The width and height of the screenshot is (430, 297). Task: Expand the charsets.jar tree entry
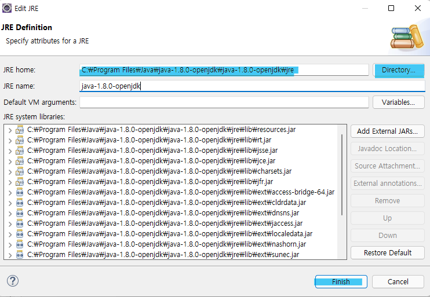click(x=10, y=172)
